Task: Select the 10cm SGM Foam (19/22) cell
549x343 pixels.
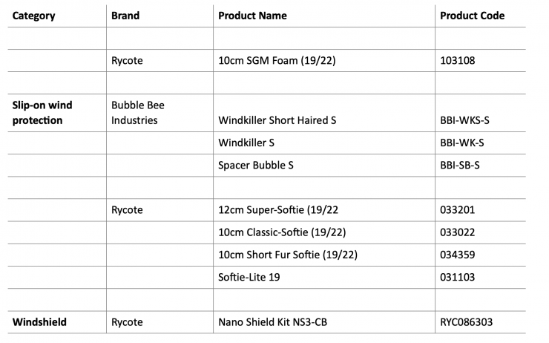Action: click(x=277, y=60)
